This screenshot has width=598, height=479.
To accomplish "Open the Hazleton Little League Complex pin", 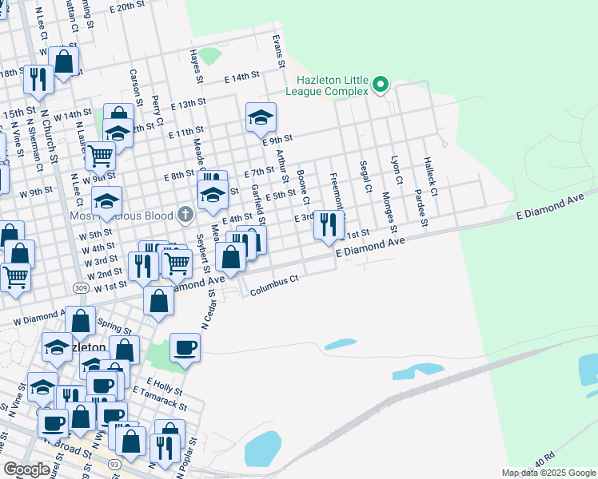I will pos(381,84).
